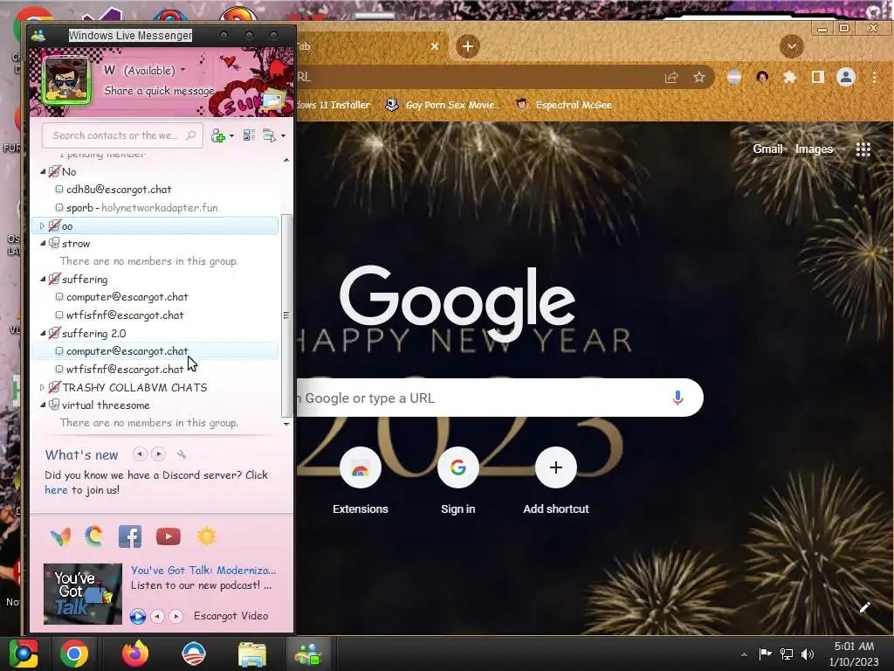Screen dimensions: 894x671
Task: Open the Google apps grid icon
Action: click(863, 149)
